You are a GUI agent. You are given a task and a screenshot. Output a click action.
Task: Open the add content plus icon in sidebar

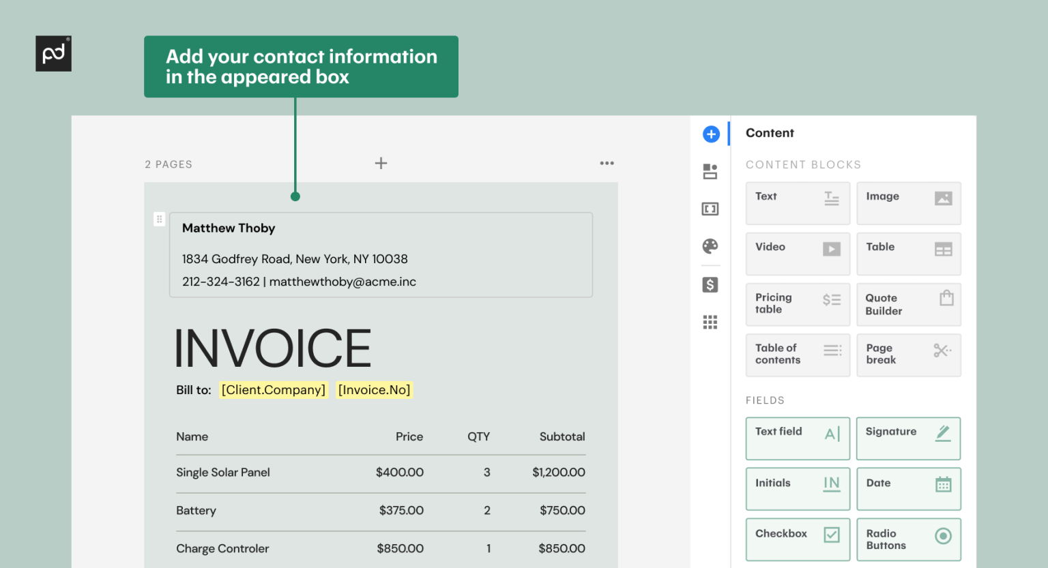click(710, 134)
